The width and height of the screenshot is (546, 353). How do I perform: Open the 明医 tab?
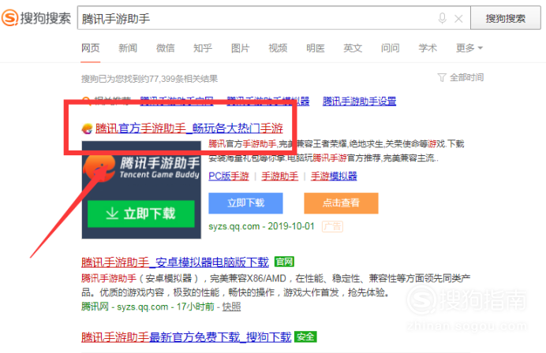(316, 47)
